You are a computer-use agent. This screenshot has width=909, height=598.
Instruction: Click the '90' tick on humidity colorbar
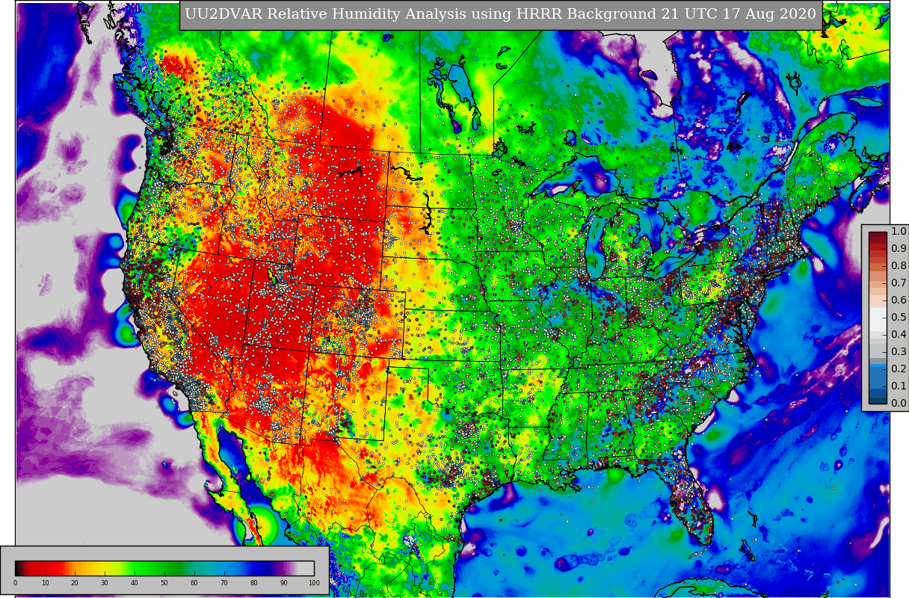284,583
